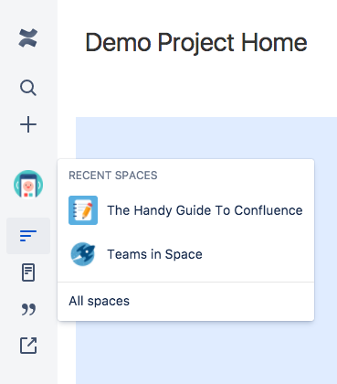Click the RECENT SPACES heading
337x384 pixels.
113,176
